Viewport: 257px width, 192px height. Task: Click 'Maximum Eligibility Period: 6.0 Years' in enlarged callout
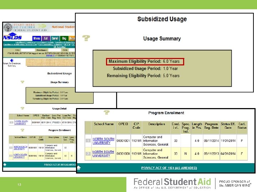[145, 62]
